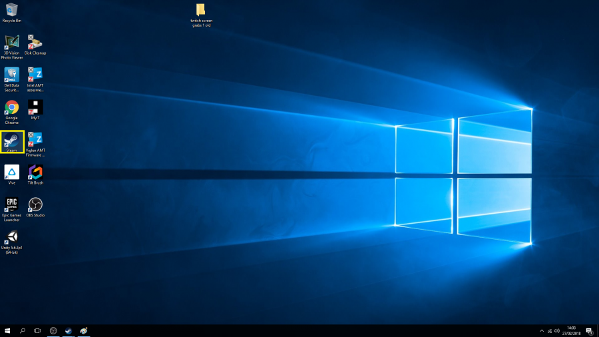The height and width of the screenshot is (337, 599).
Task: Open the taskbar search magnifier
Action: point(22,331)
